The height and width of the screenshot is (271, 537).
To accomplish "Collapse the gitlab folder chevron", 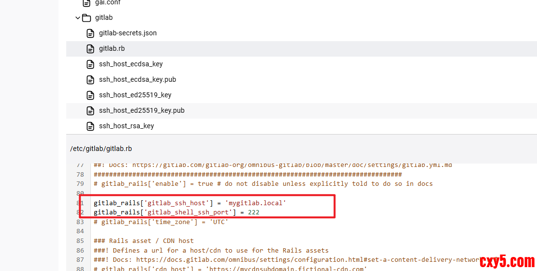I will click(x=77, y=18).
